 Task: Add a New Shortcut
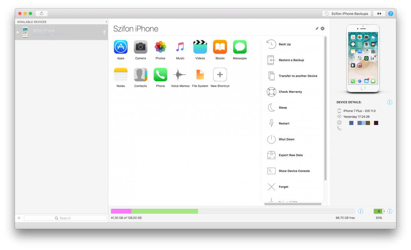pos(220,74)
